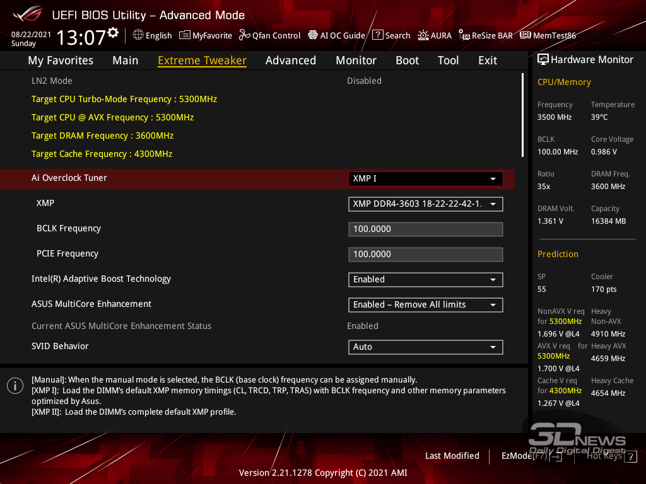Launch Qfan Control

[x=270, y=35]
